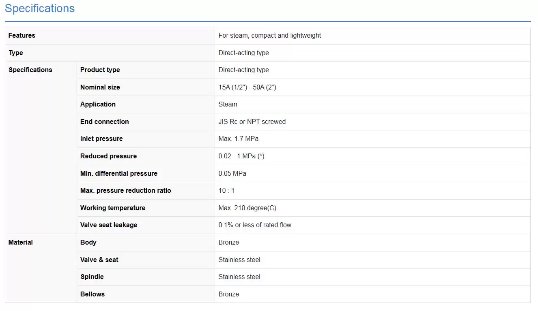Select the "End connection" label
538x311 pixels.
click(105, 122)
